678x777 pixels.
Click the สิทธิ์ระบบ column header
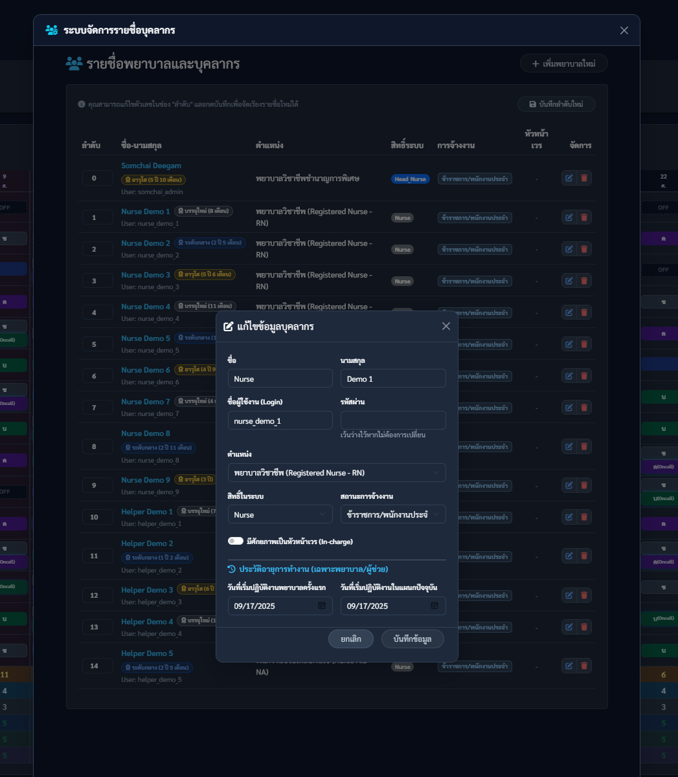(x=407, y=146)
